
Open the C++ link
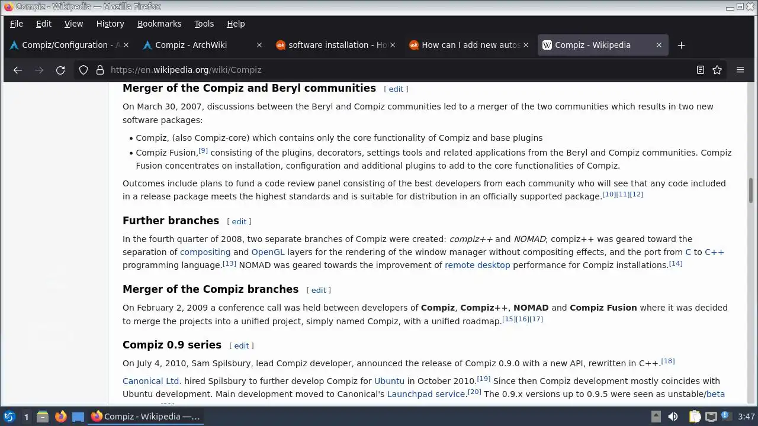point(714,252)
